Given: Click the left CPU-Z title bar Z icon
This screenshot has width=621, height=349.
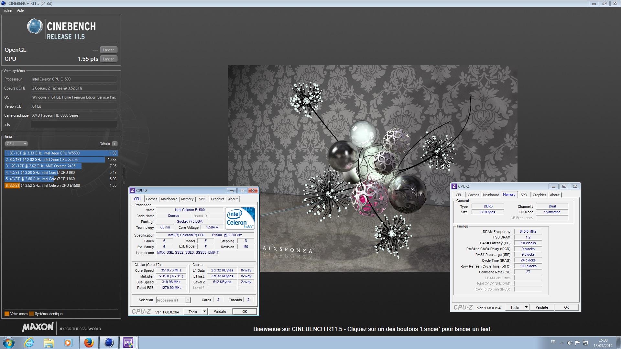Looking at the screenshot, I should [x=132, y=191].
